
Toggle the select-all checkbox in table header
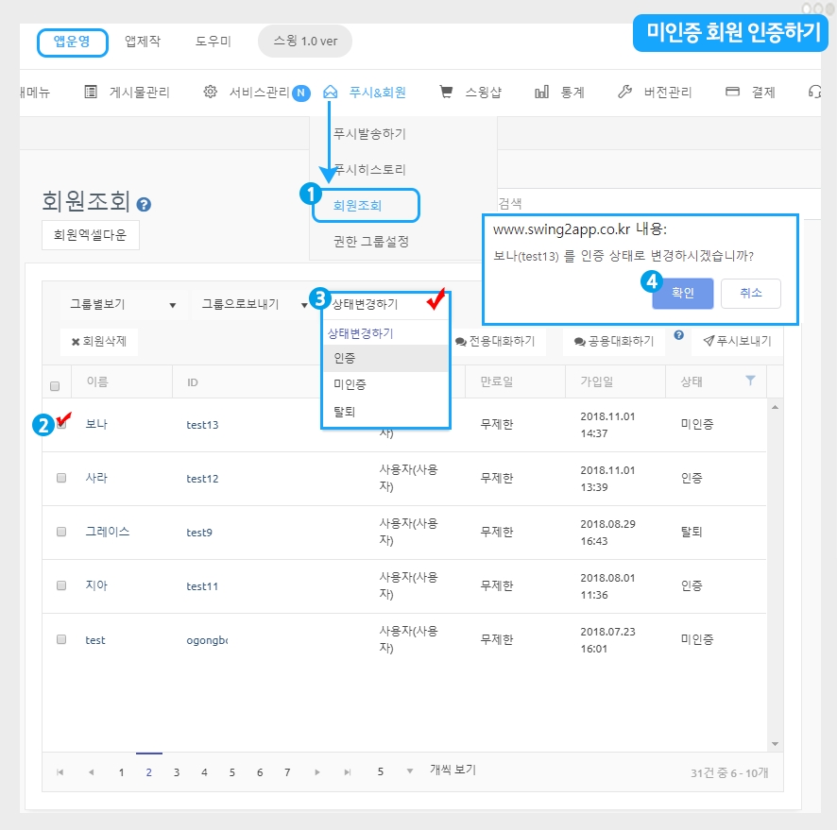(x=55, y=385)
